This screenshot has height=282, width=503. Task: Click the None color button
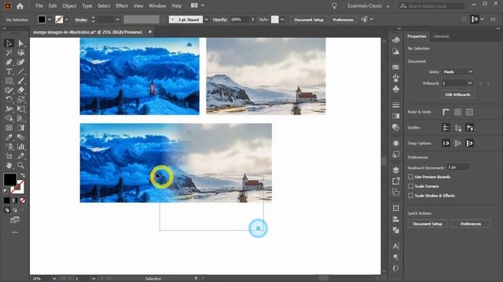pyautogui.click(x=23, y=201)
